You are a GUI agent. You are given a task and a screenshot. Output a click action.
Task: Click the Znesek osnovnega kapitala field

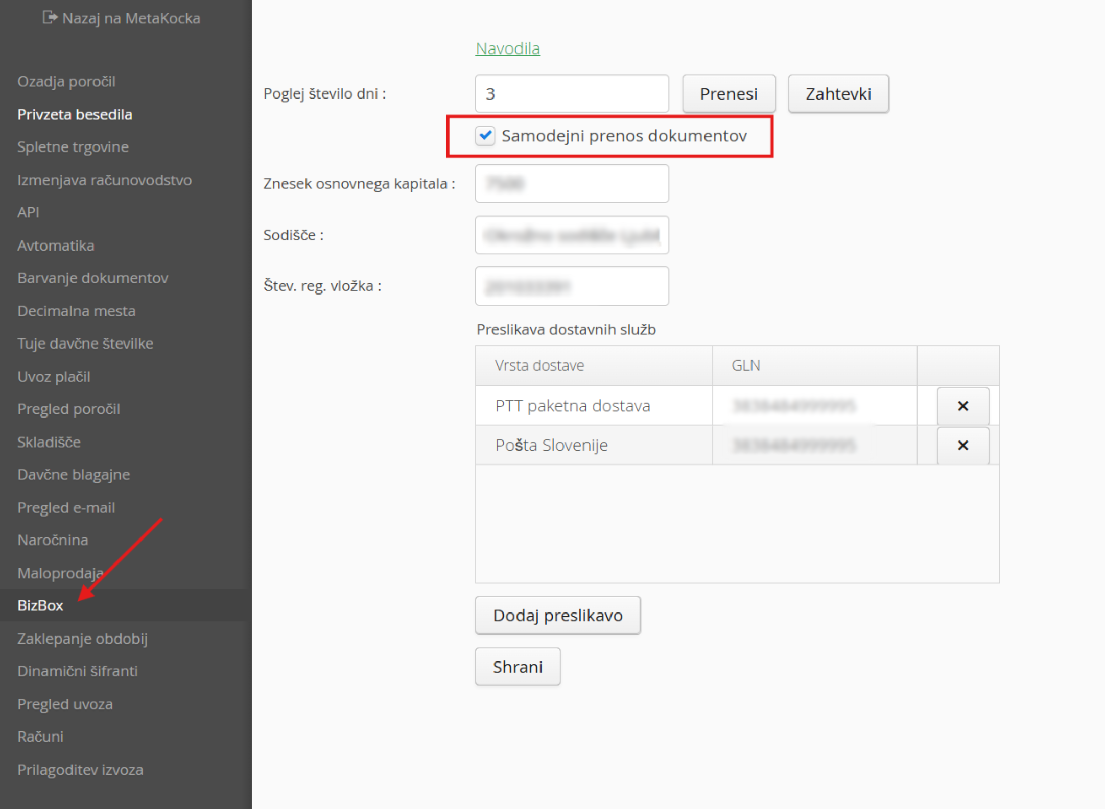[571, 183]
